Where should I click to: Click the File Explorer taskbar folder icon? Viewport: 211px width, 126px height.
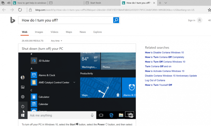pos(121,115)
